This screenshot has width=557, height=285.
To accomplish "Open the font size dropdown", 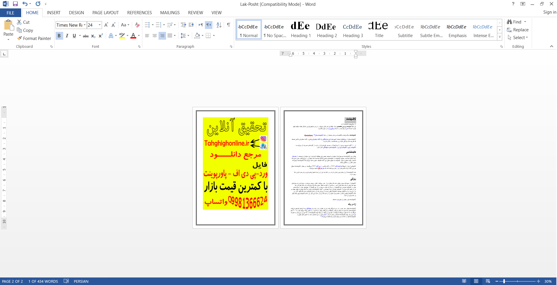I will pyautogui.click(x=100, y=25).
